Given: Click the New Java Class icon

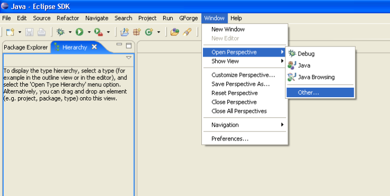Looking at the screenshot, I should tap(149, 32).
